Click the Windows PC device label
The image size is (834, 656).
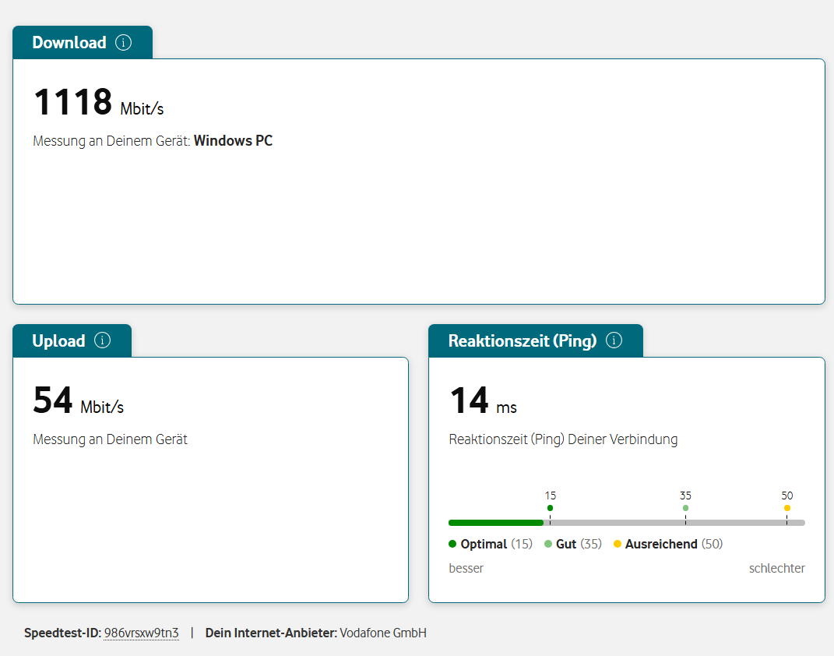(233, 141)
